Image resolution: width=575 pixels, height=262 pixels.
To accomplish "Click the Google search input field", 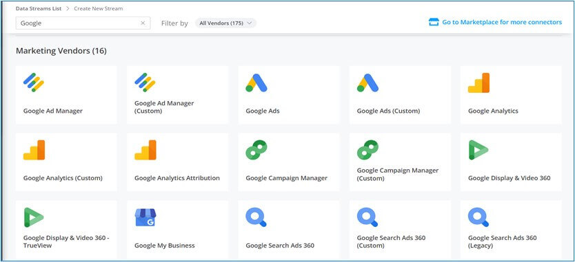I will pyautogui.click(x=83, y=23).
